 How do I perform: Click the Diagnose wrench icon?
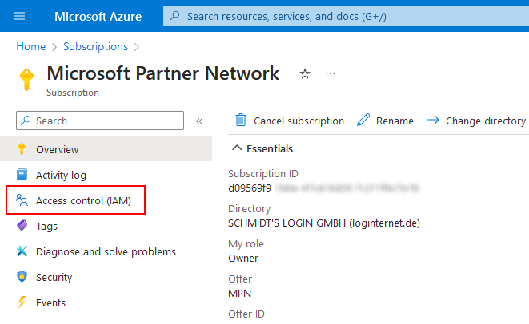[22, 251]
